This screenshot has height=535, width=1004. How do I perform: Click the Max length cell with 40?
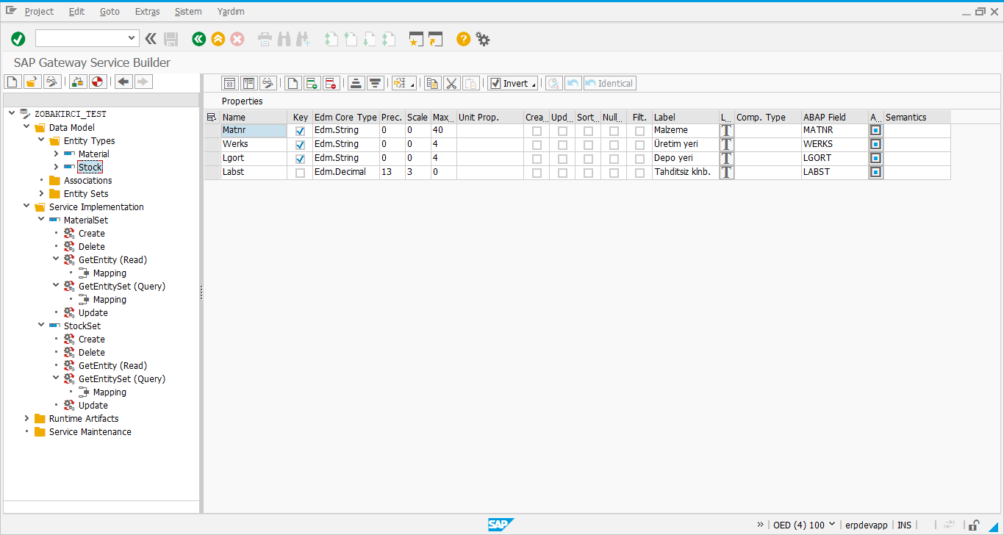coord(443,130)
